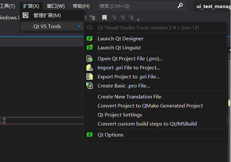Image resolution: width=231 pixels, height=162 pixels.
Task: Click the Import .pri File icon
Action: coord(90,67)
